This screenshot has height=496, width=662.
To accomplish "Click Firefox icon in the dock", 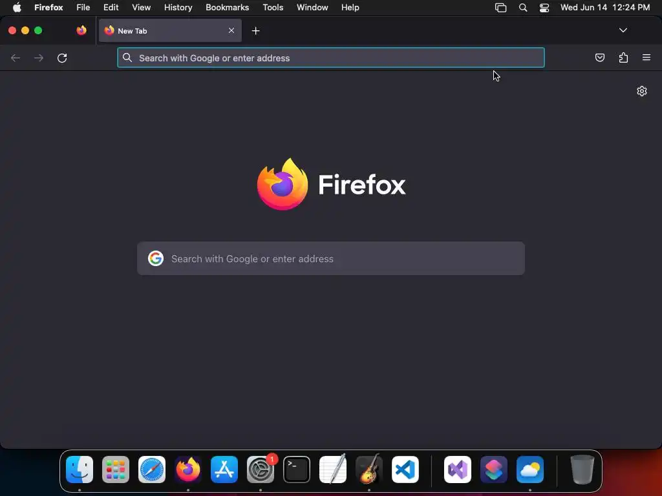I will pos(188,470).
